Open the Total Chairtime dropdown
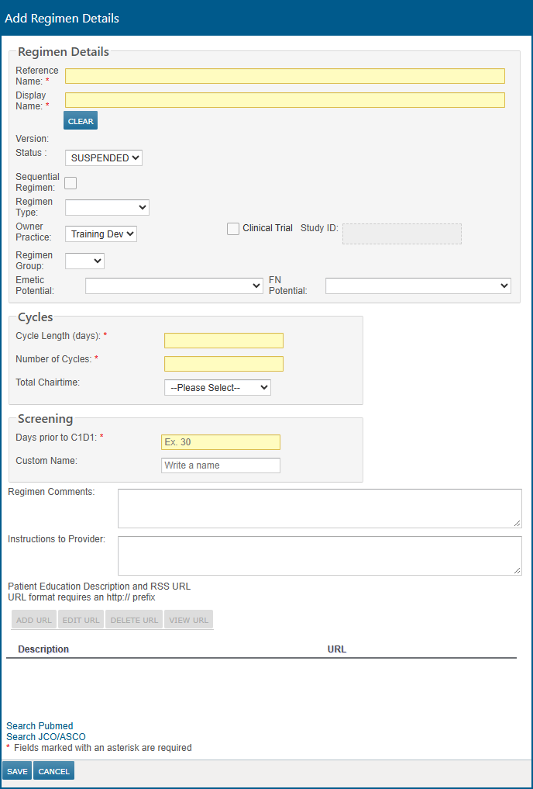The width and height of the screenshot is (533, 789). pos(218,387)
